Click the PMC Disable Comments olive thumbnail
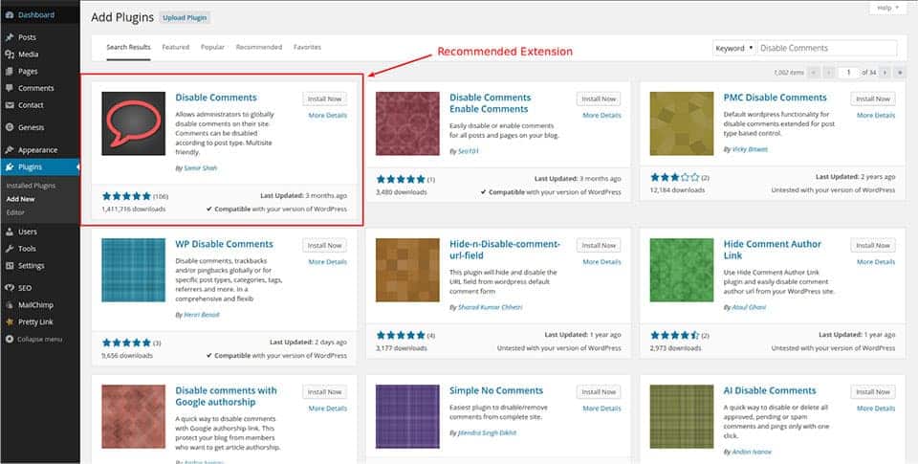The image size is (918, 464). (682, 123)
